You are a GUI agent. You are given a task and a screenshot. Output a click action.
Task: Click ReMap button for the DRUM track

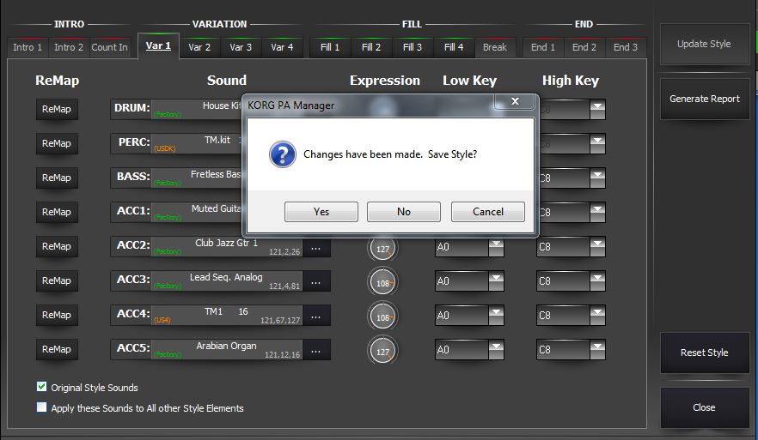pyautogui.click(x=57, y=109)
